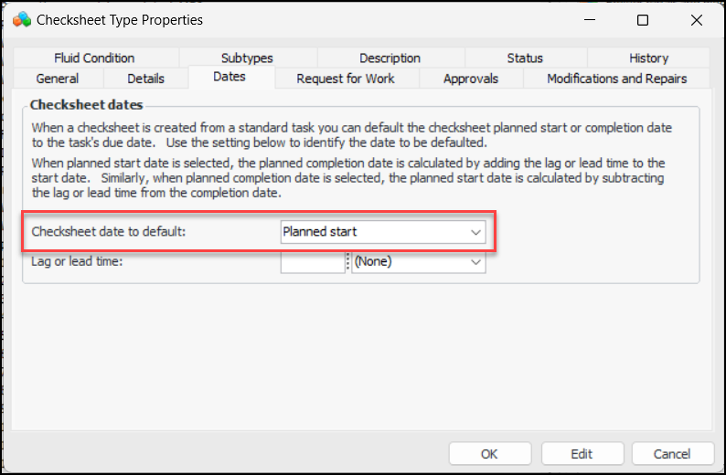This screenshot has width=726, height=475.
Task: Open Modifications and Repairs tab
Action: pos(616,79)
